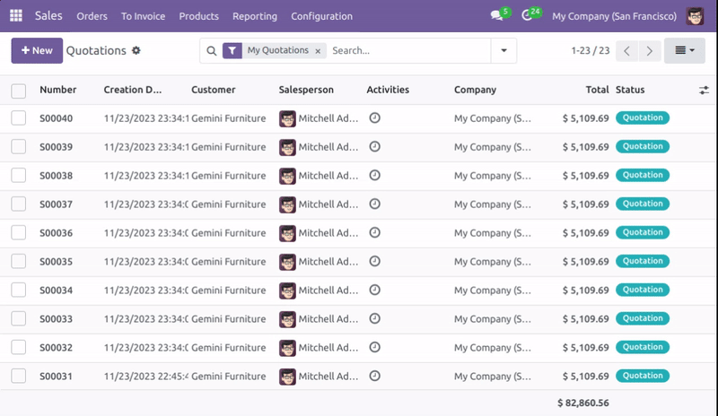Check the box for quotation S00039

click(19, 146)
